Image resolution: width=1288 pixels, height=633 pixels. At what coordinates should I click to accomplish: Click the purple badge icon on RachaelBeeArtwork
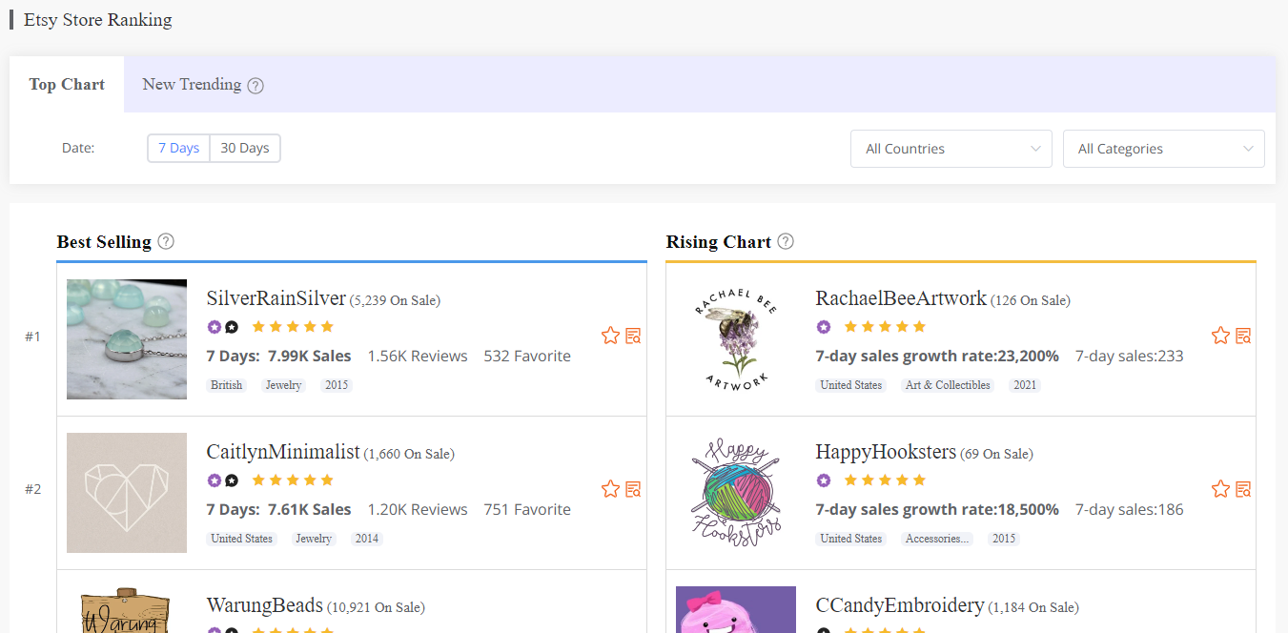tap(824, 326)
